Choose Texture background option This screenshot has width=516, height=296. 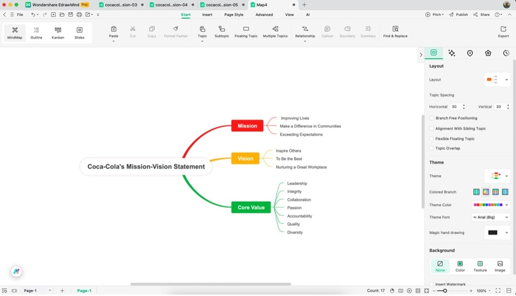480,266
